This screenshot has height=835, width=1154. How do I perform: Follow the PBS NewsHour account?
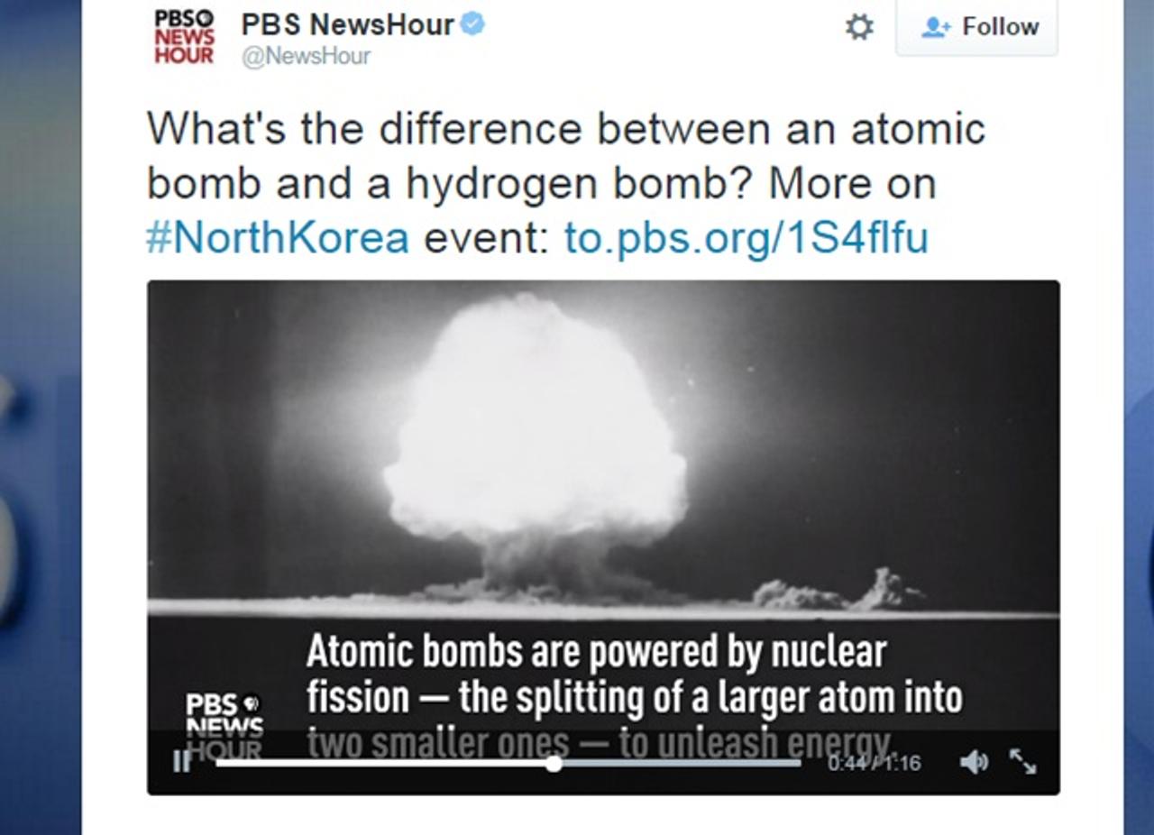(976, 27)
